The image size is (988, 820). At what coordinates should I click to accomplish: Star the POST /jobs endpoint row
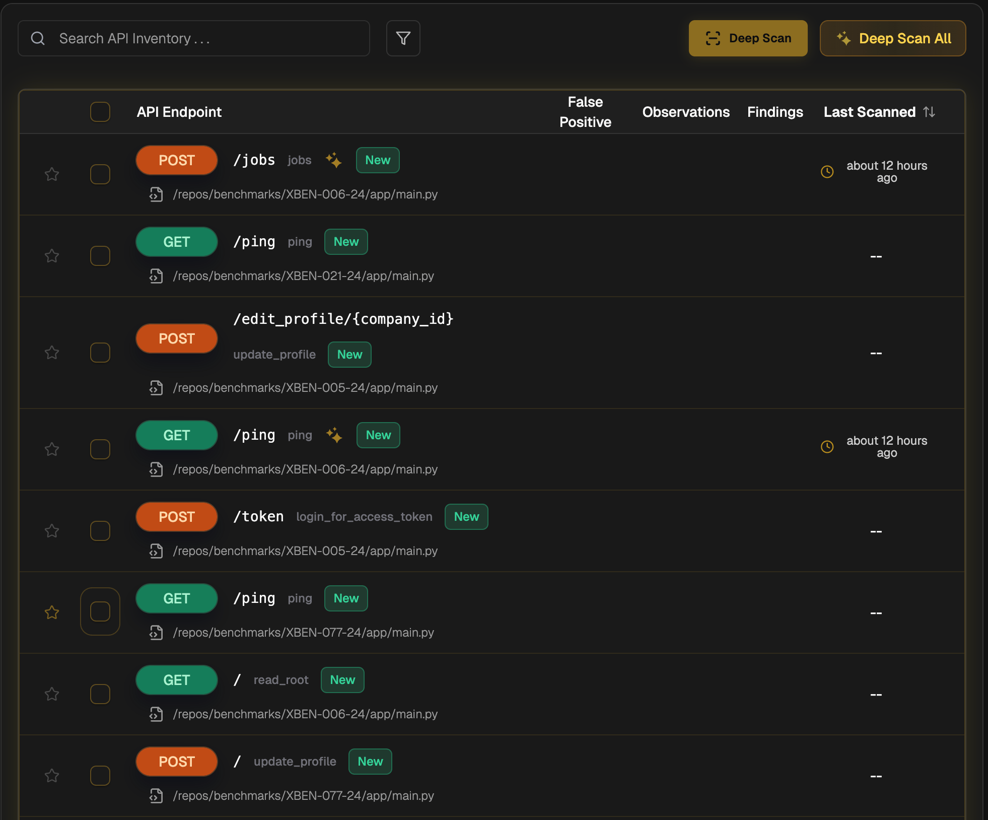click(x=52, y=174)
